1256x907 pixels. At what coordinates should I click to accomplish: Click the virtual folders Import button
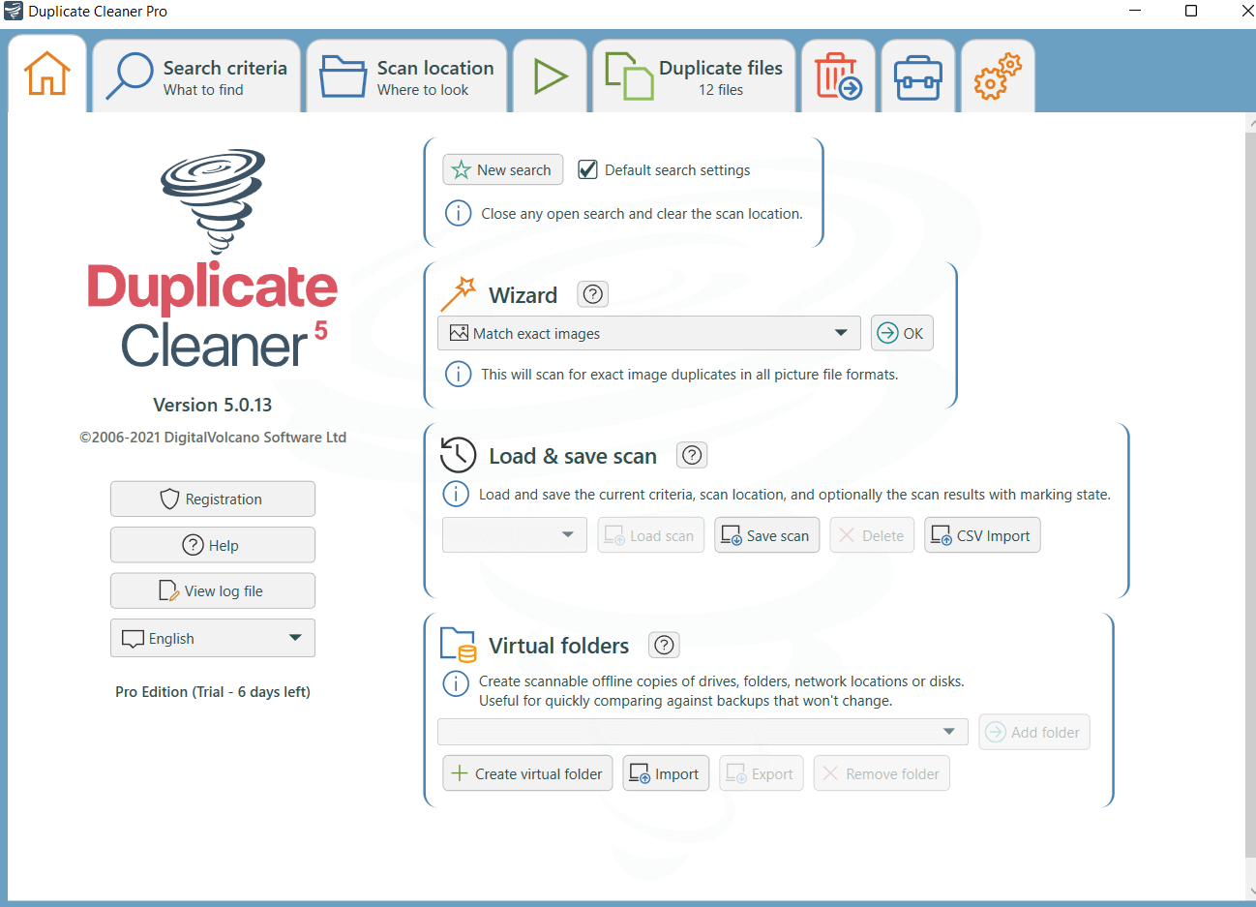pyautogui.click(x=666, y=773)
